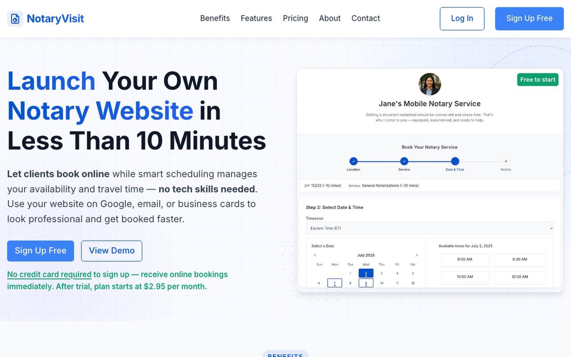The image size is (571, 357).
Task: Select About in the navigation
Action: (330, 18)
